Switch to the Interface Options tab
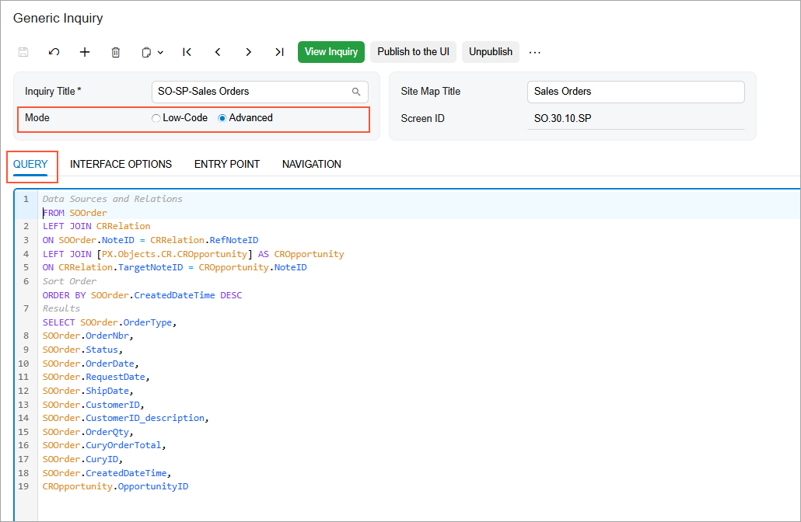The width and height of the screenshot is (801, 522). 121,164
